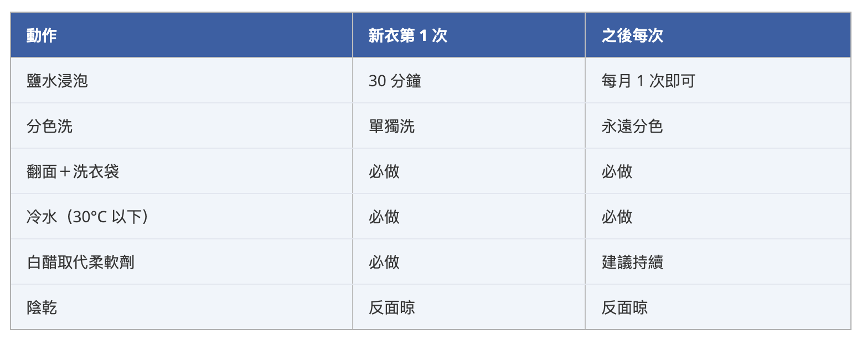This screenshot has width=867, height=345.
Task: Select the 永遠分色 cell
Action: point(632,127)
